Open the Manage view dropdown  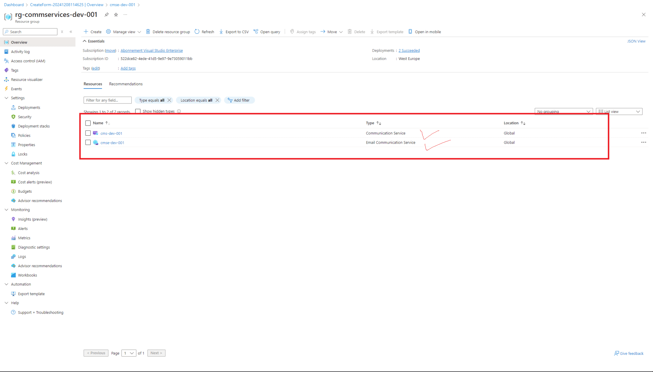tap(123, 32)
